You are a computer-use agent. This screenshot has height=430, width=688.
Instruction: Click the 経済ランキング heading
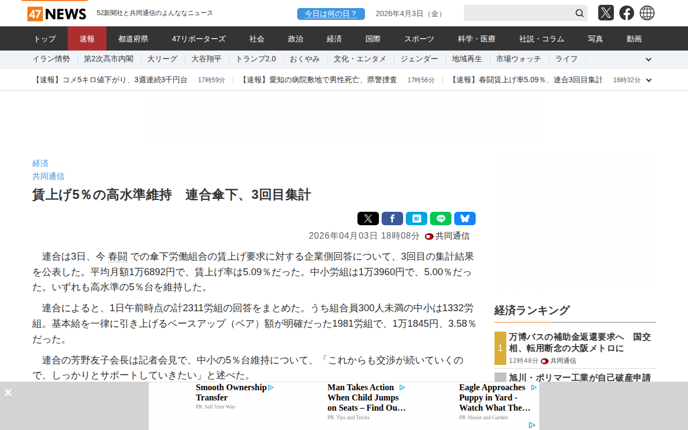(x=532, y=311)
